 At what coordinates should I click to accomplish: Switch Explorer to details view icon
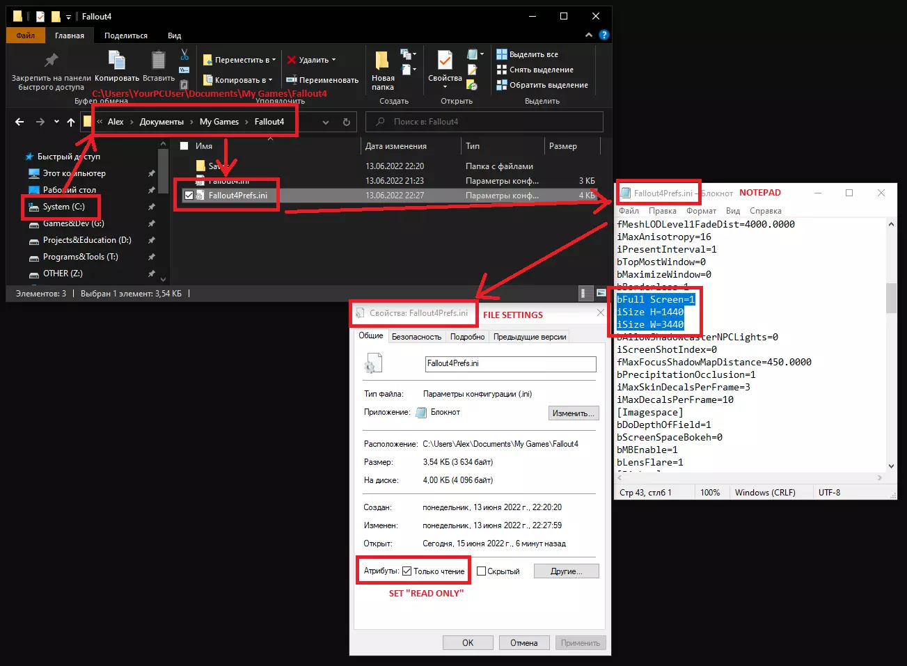coord(585,293)
